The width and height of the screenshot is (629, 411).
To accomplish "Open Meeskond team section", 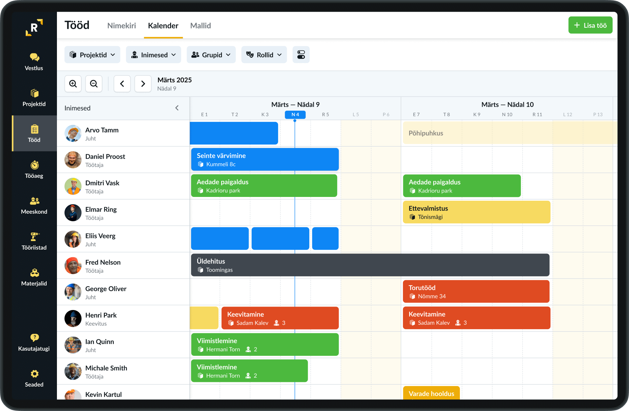I will point(34,206).
